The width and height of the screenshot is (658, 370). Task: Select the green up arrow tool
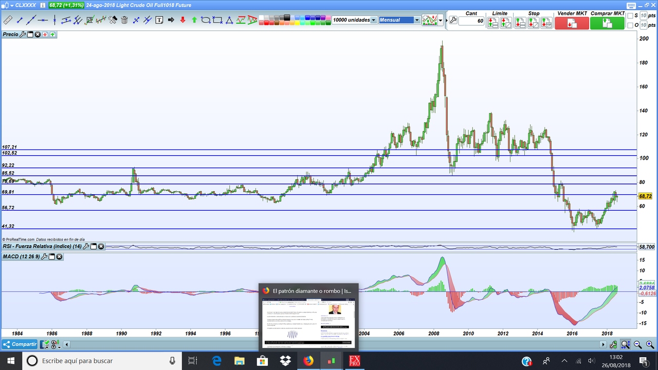194,21
